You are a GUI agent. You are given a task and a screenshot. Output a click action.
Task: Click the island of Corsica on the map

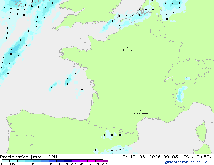tap(201, 132)
